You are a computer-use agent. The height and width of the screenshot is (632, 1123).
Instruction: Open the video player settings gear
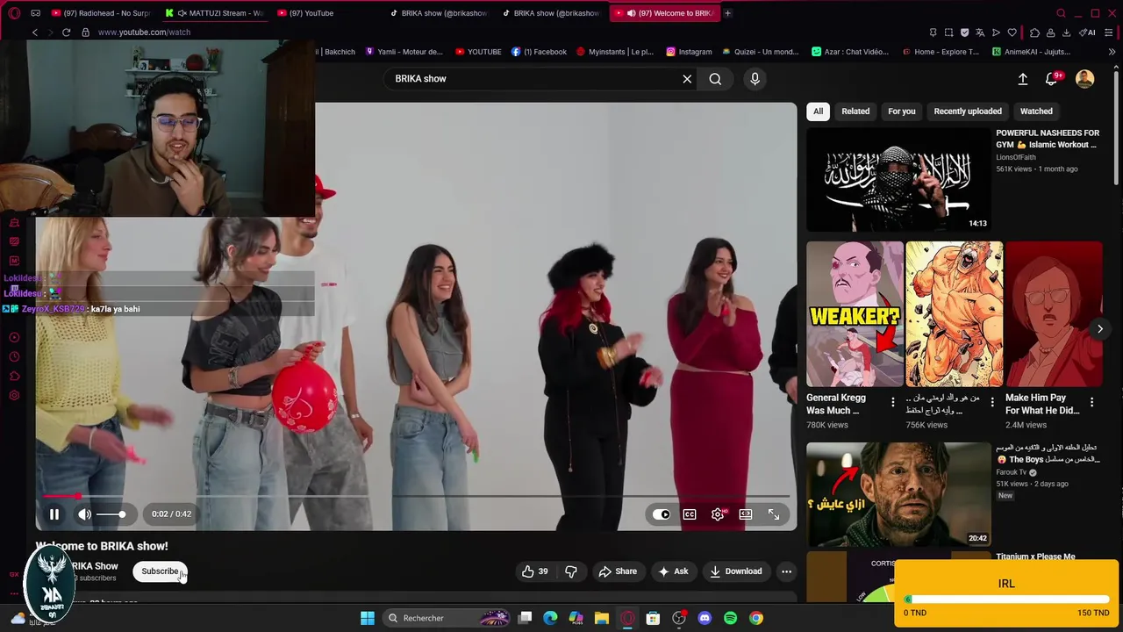(x=718, y=514)
